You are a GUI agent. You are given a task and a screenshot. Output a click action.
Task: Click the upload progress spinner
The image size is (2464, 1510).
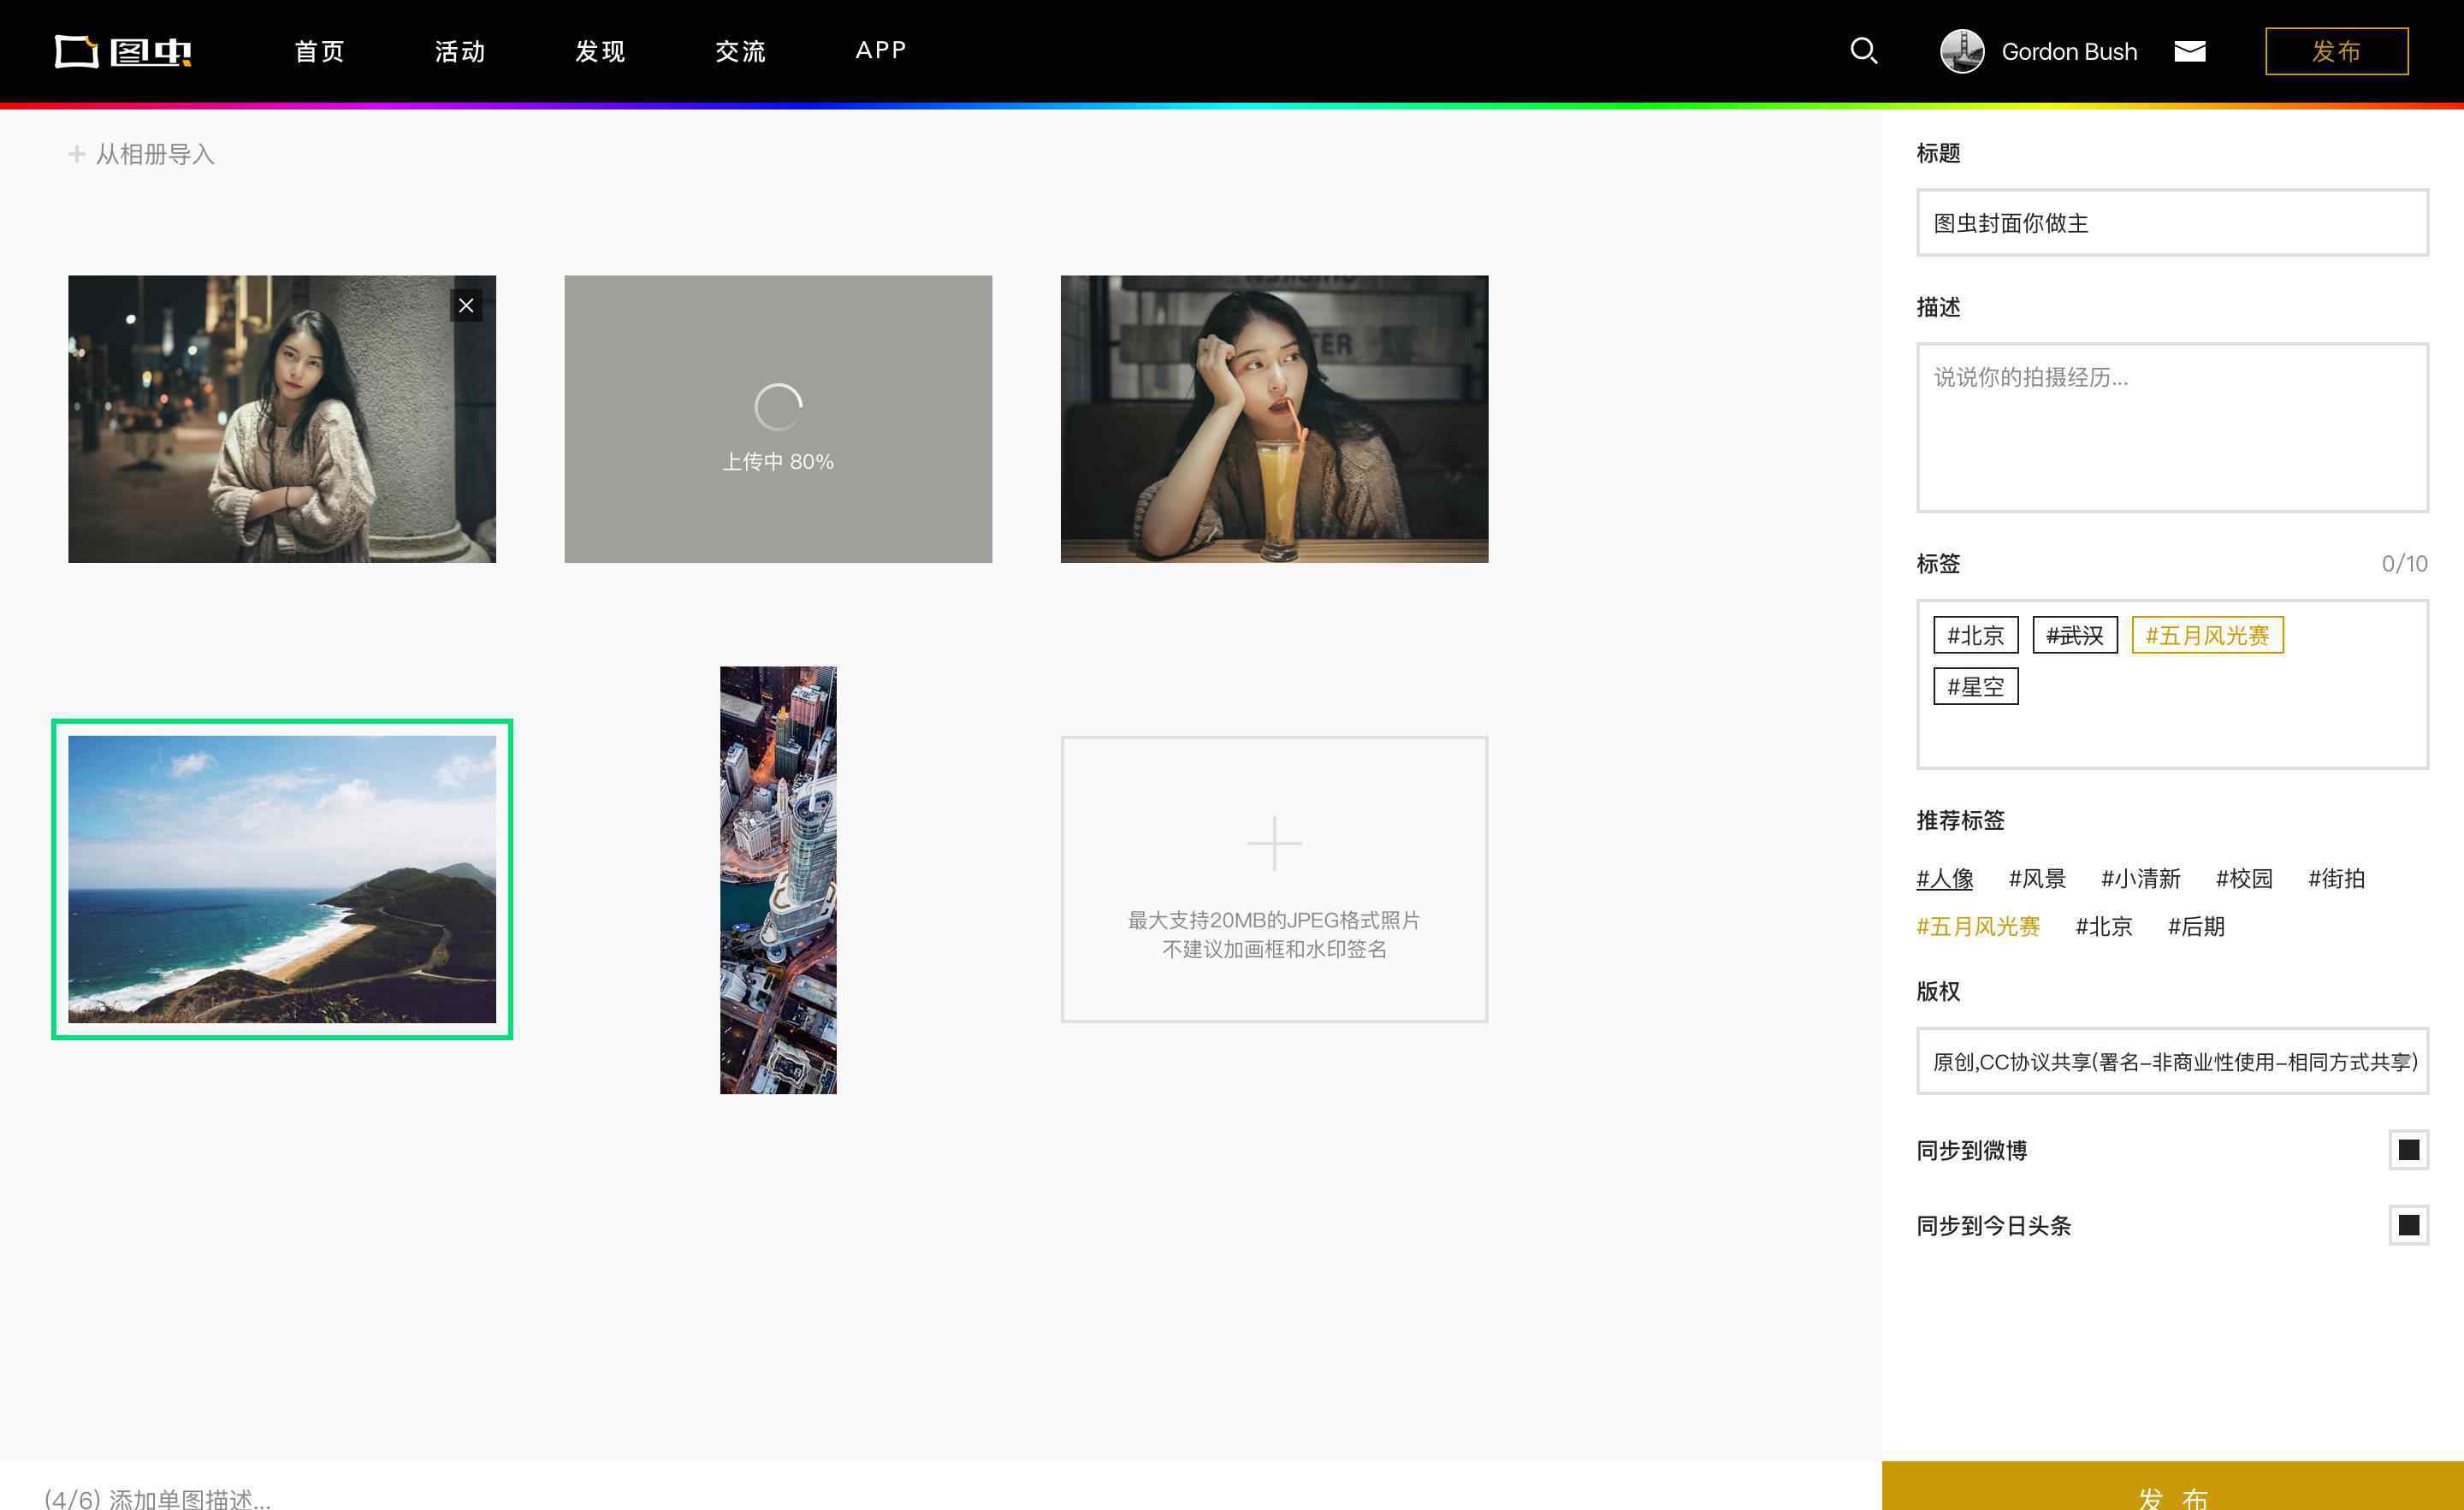778,407
